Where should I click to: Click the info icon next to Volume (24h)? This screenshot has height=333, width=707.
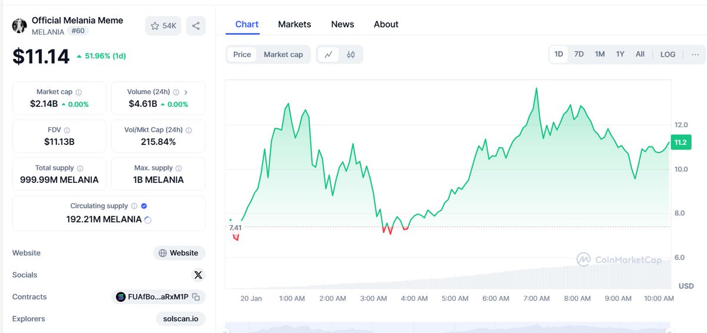(x=176, y=92)
